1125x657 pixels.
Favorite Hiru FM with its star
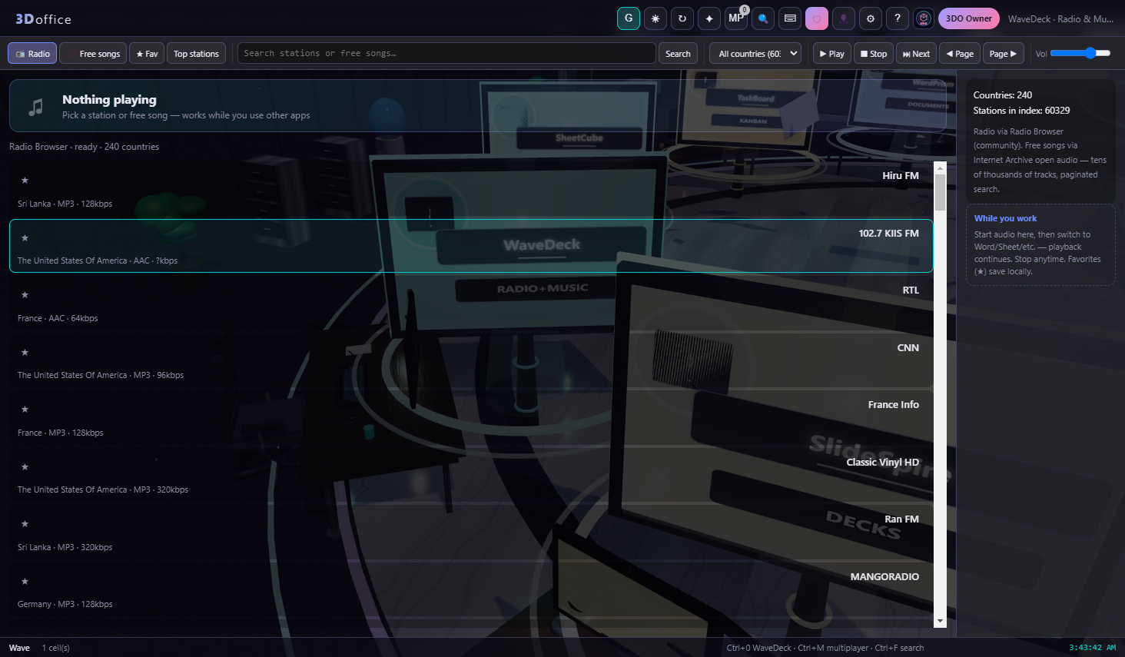25,181
